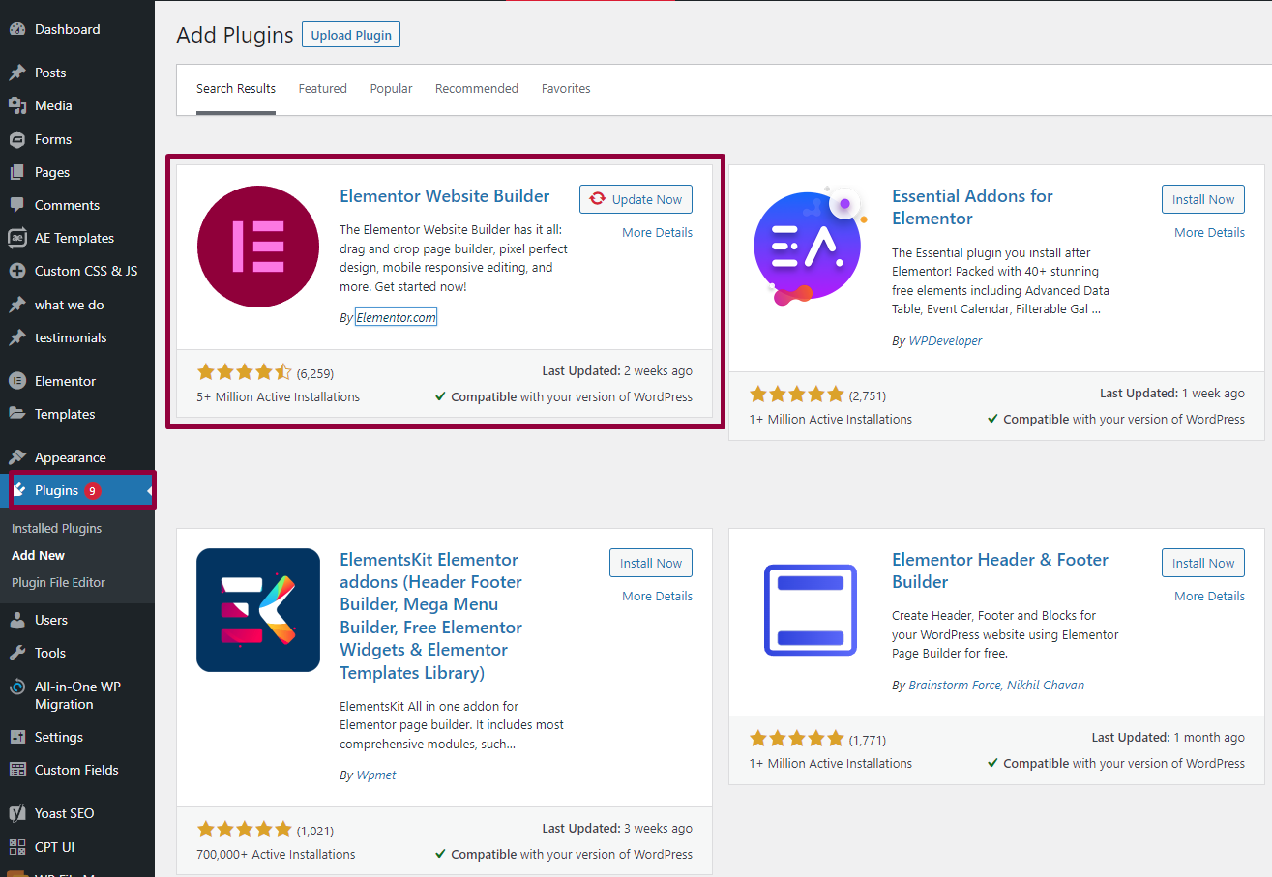Open Installed Plugins submenu item
The width and height of the screenshot is (1272, 877).
coord(56,529)
